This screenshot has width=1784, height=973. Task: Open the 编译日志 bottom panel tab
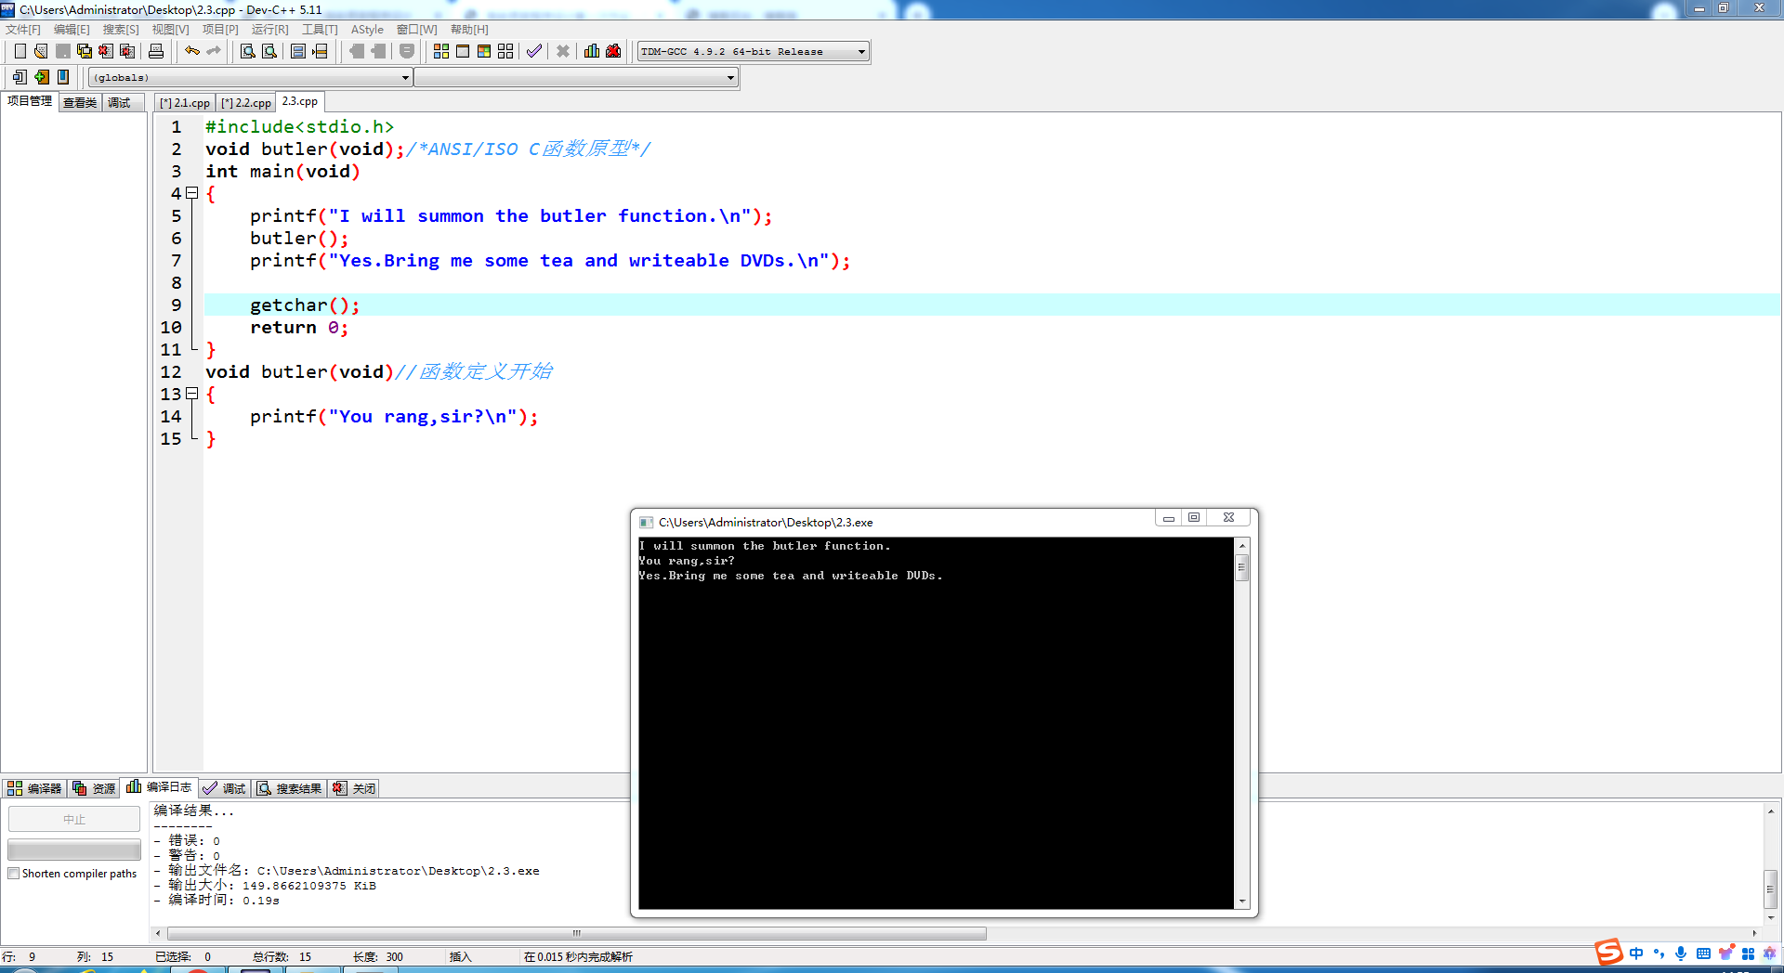coord(159,786)
